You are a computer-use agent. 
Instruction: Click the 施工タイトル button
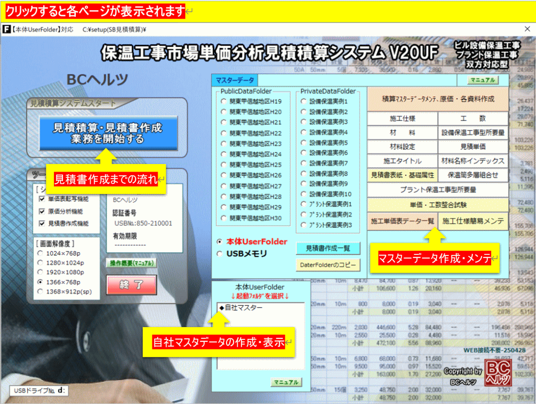[402, 161]
